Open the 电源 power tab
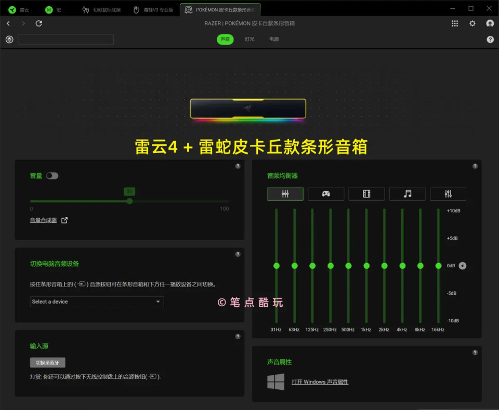This screenshot has width=499, height=410. [274, 39]
